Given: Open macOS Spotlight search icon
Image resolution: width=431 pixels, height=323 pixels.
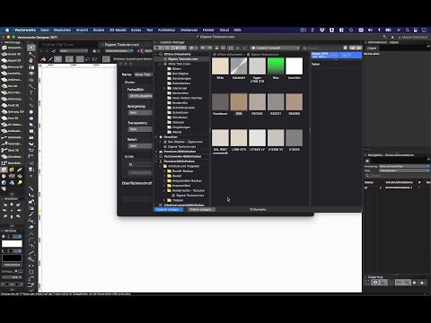Looking at the screenshot, I should click(408, 30).
